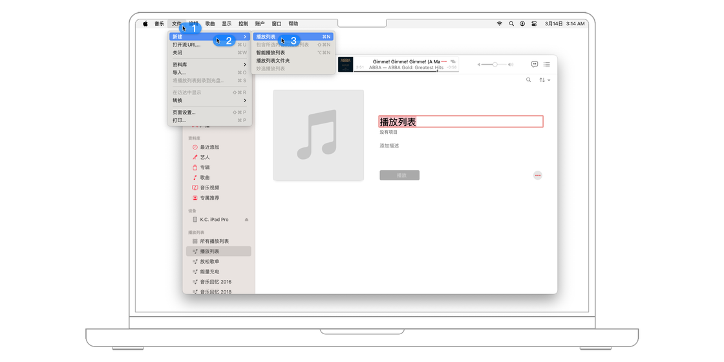
Task: Expand the 资料库 submenu
Action: click(209, 65)
